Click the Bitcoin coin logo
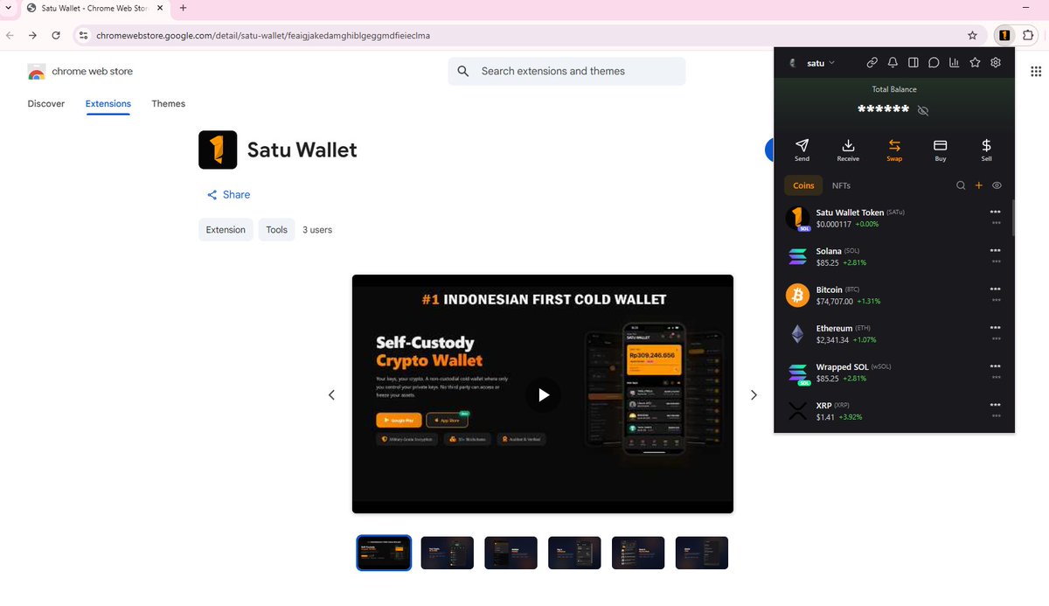This screenshot has height=606, width=1049. pyautogui.click(x=797, y=296)
